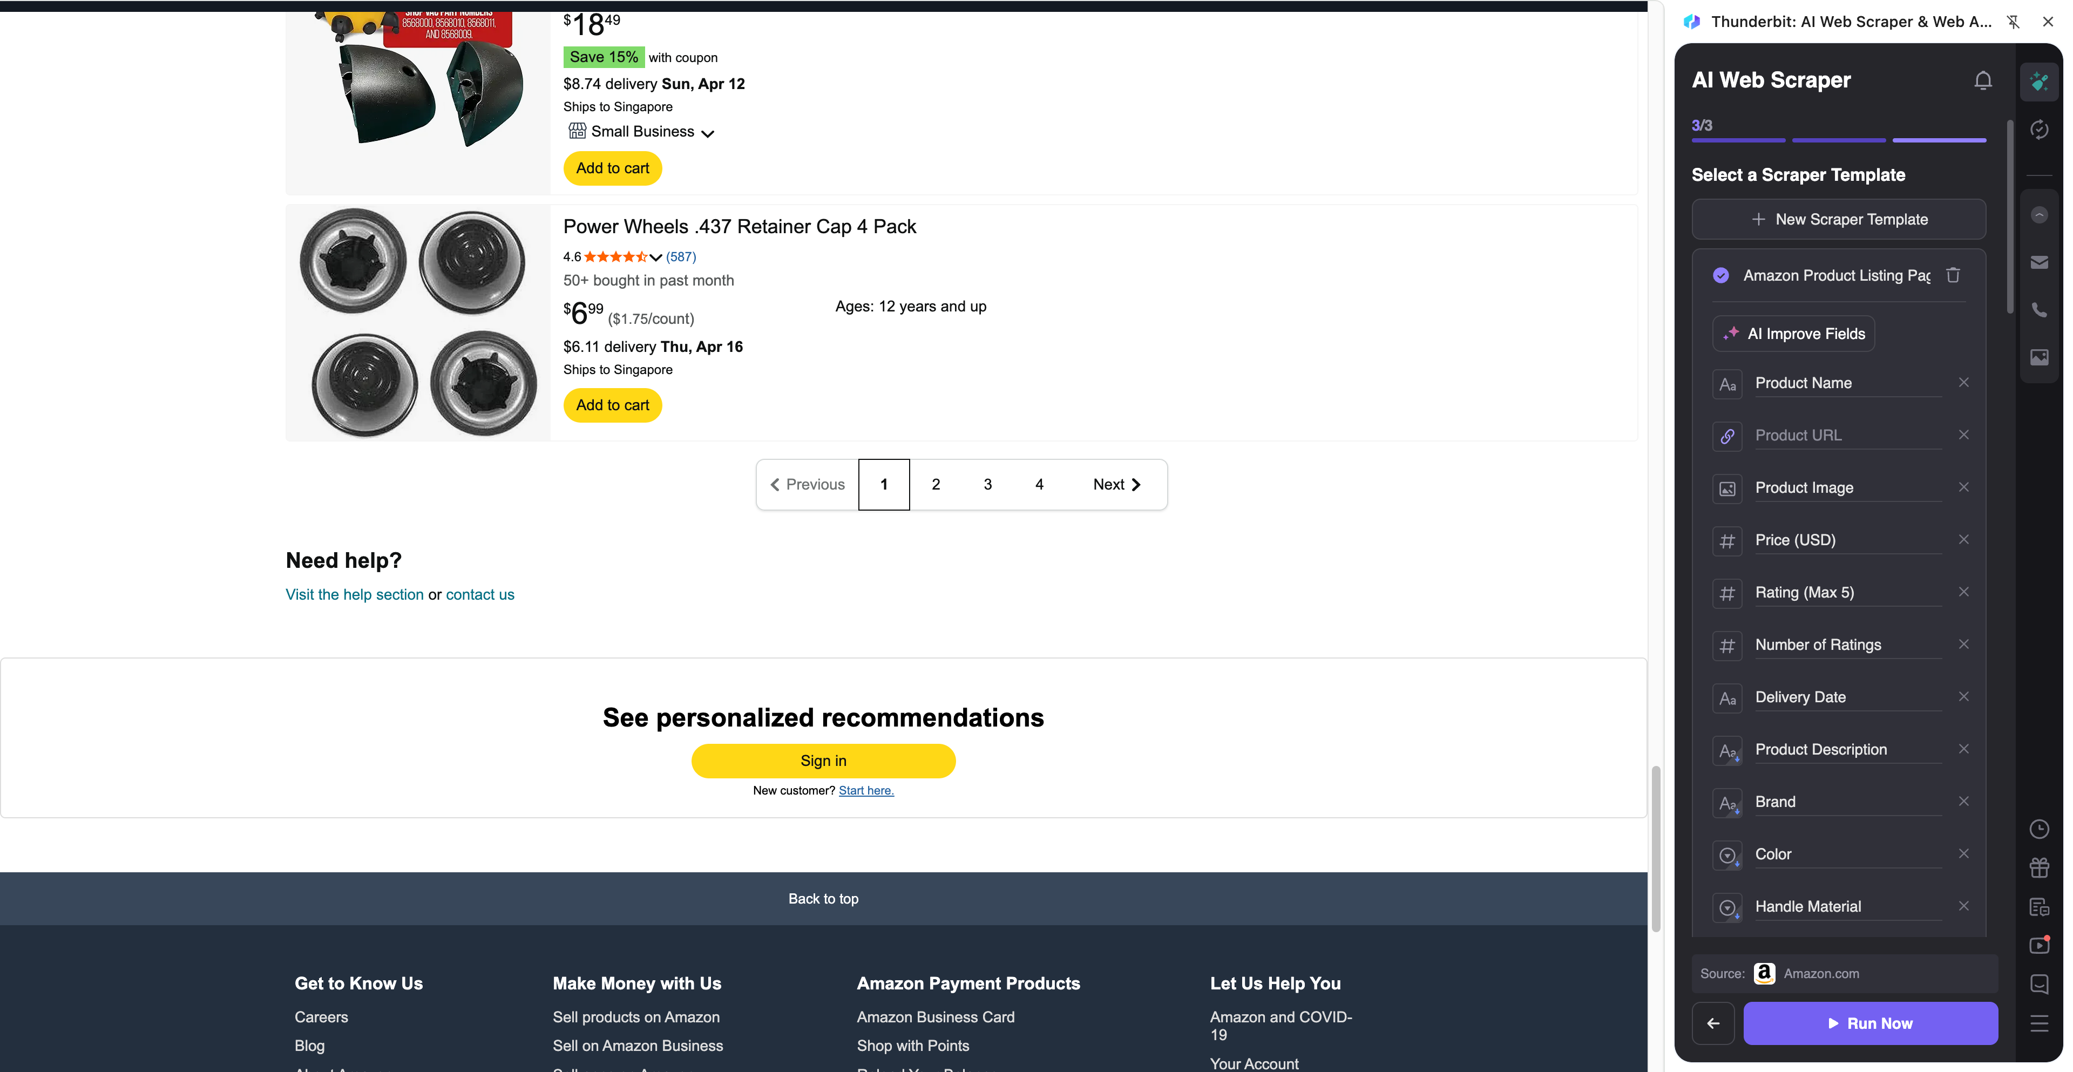2073x1072 pixels.
Task: Open the email extractor icon in the sidebar
Action: pyautogui.click(x=2038, y=262)
